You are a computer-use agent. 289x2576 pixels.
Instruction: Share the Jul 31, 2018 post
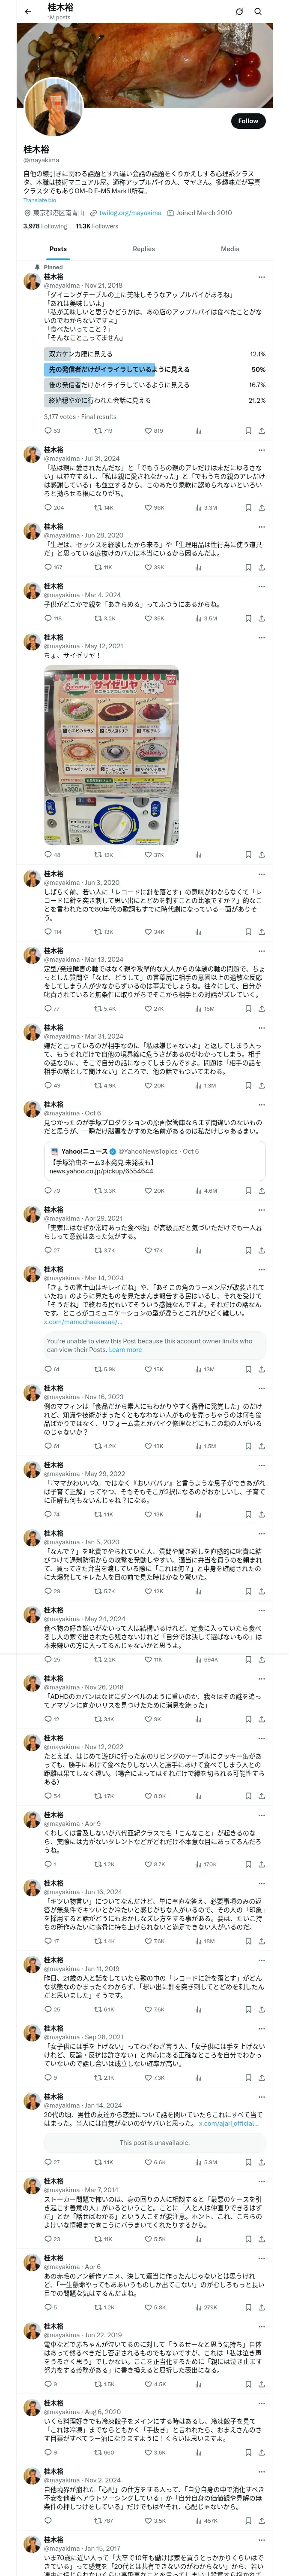coord(261,507)
